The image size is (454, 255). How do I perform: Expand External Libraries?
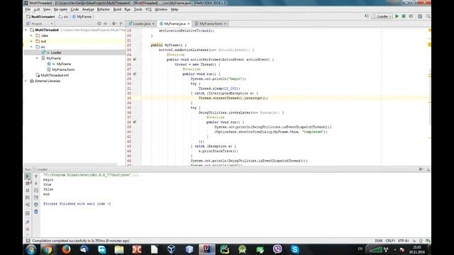pyautogui.click(x=26, y=81)
